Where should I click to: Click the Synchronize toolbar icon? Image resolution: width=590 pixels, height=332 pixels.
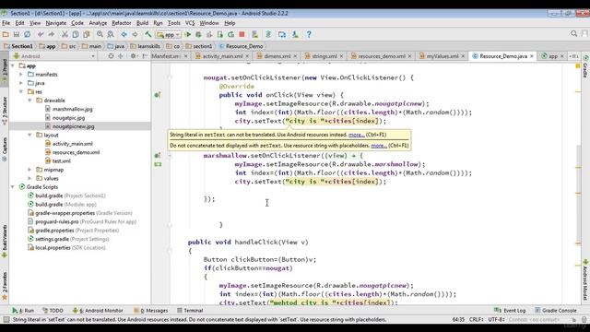[x=27, y=34]
